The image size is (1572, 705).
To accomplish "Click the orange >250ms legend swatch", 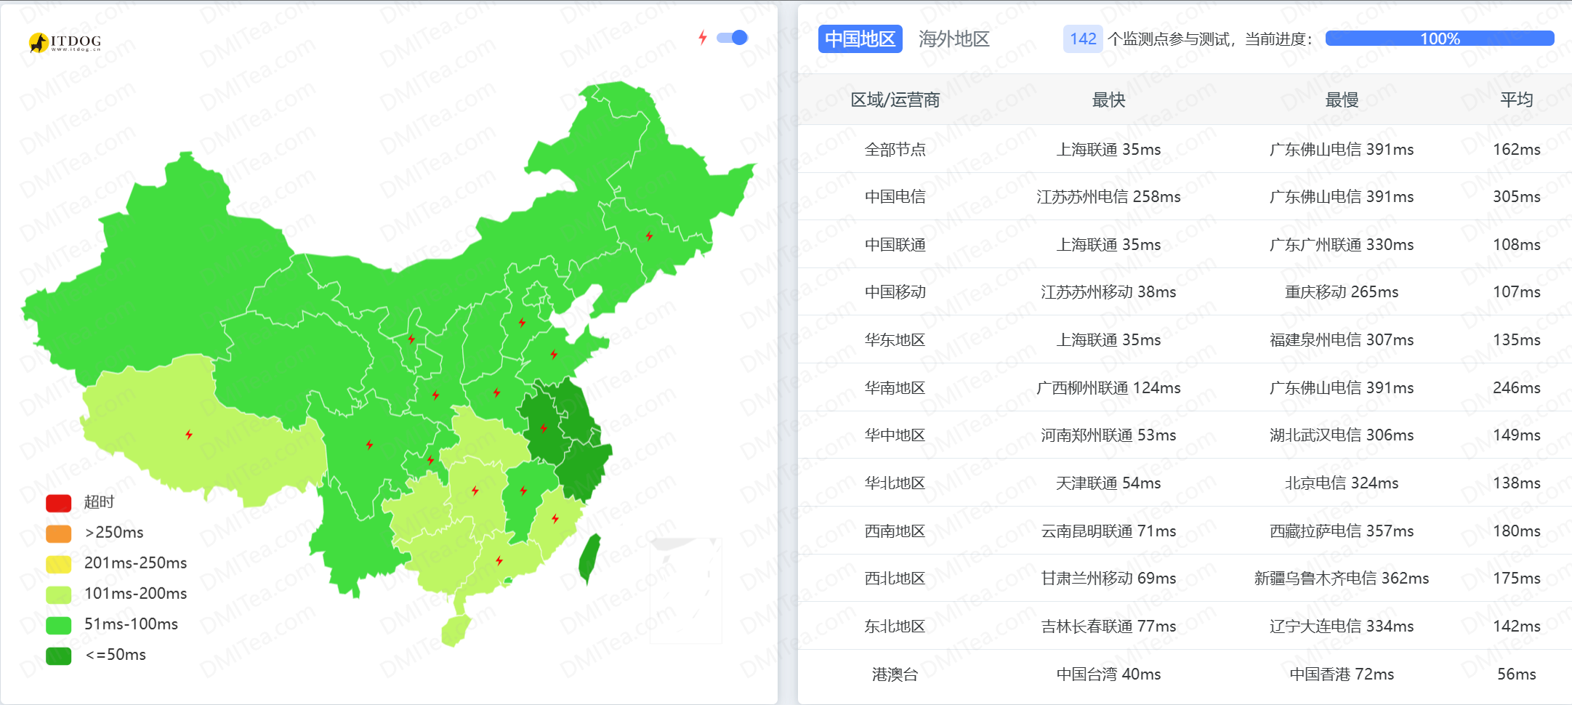I will pos(58,533).
